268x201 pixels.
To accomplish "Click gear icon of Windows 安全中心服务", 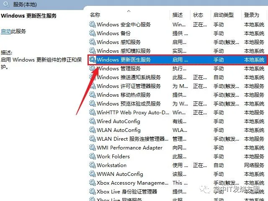I will pyautogui.click(x=93, y=24).
